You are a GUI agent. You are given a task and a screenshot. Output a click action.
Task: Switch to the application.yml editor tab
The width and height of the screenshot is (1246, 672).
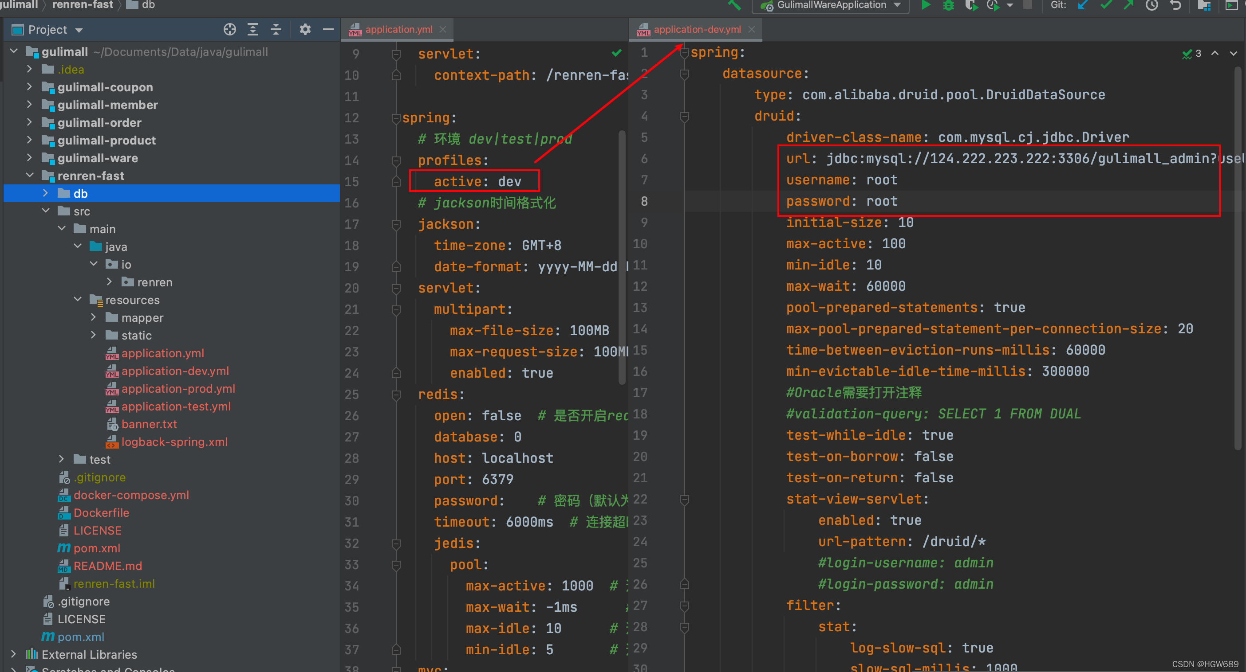click(x=398, y=29)
